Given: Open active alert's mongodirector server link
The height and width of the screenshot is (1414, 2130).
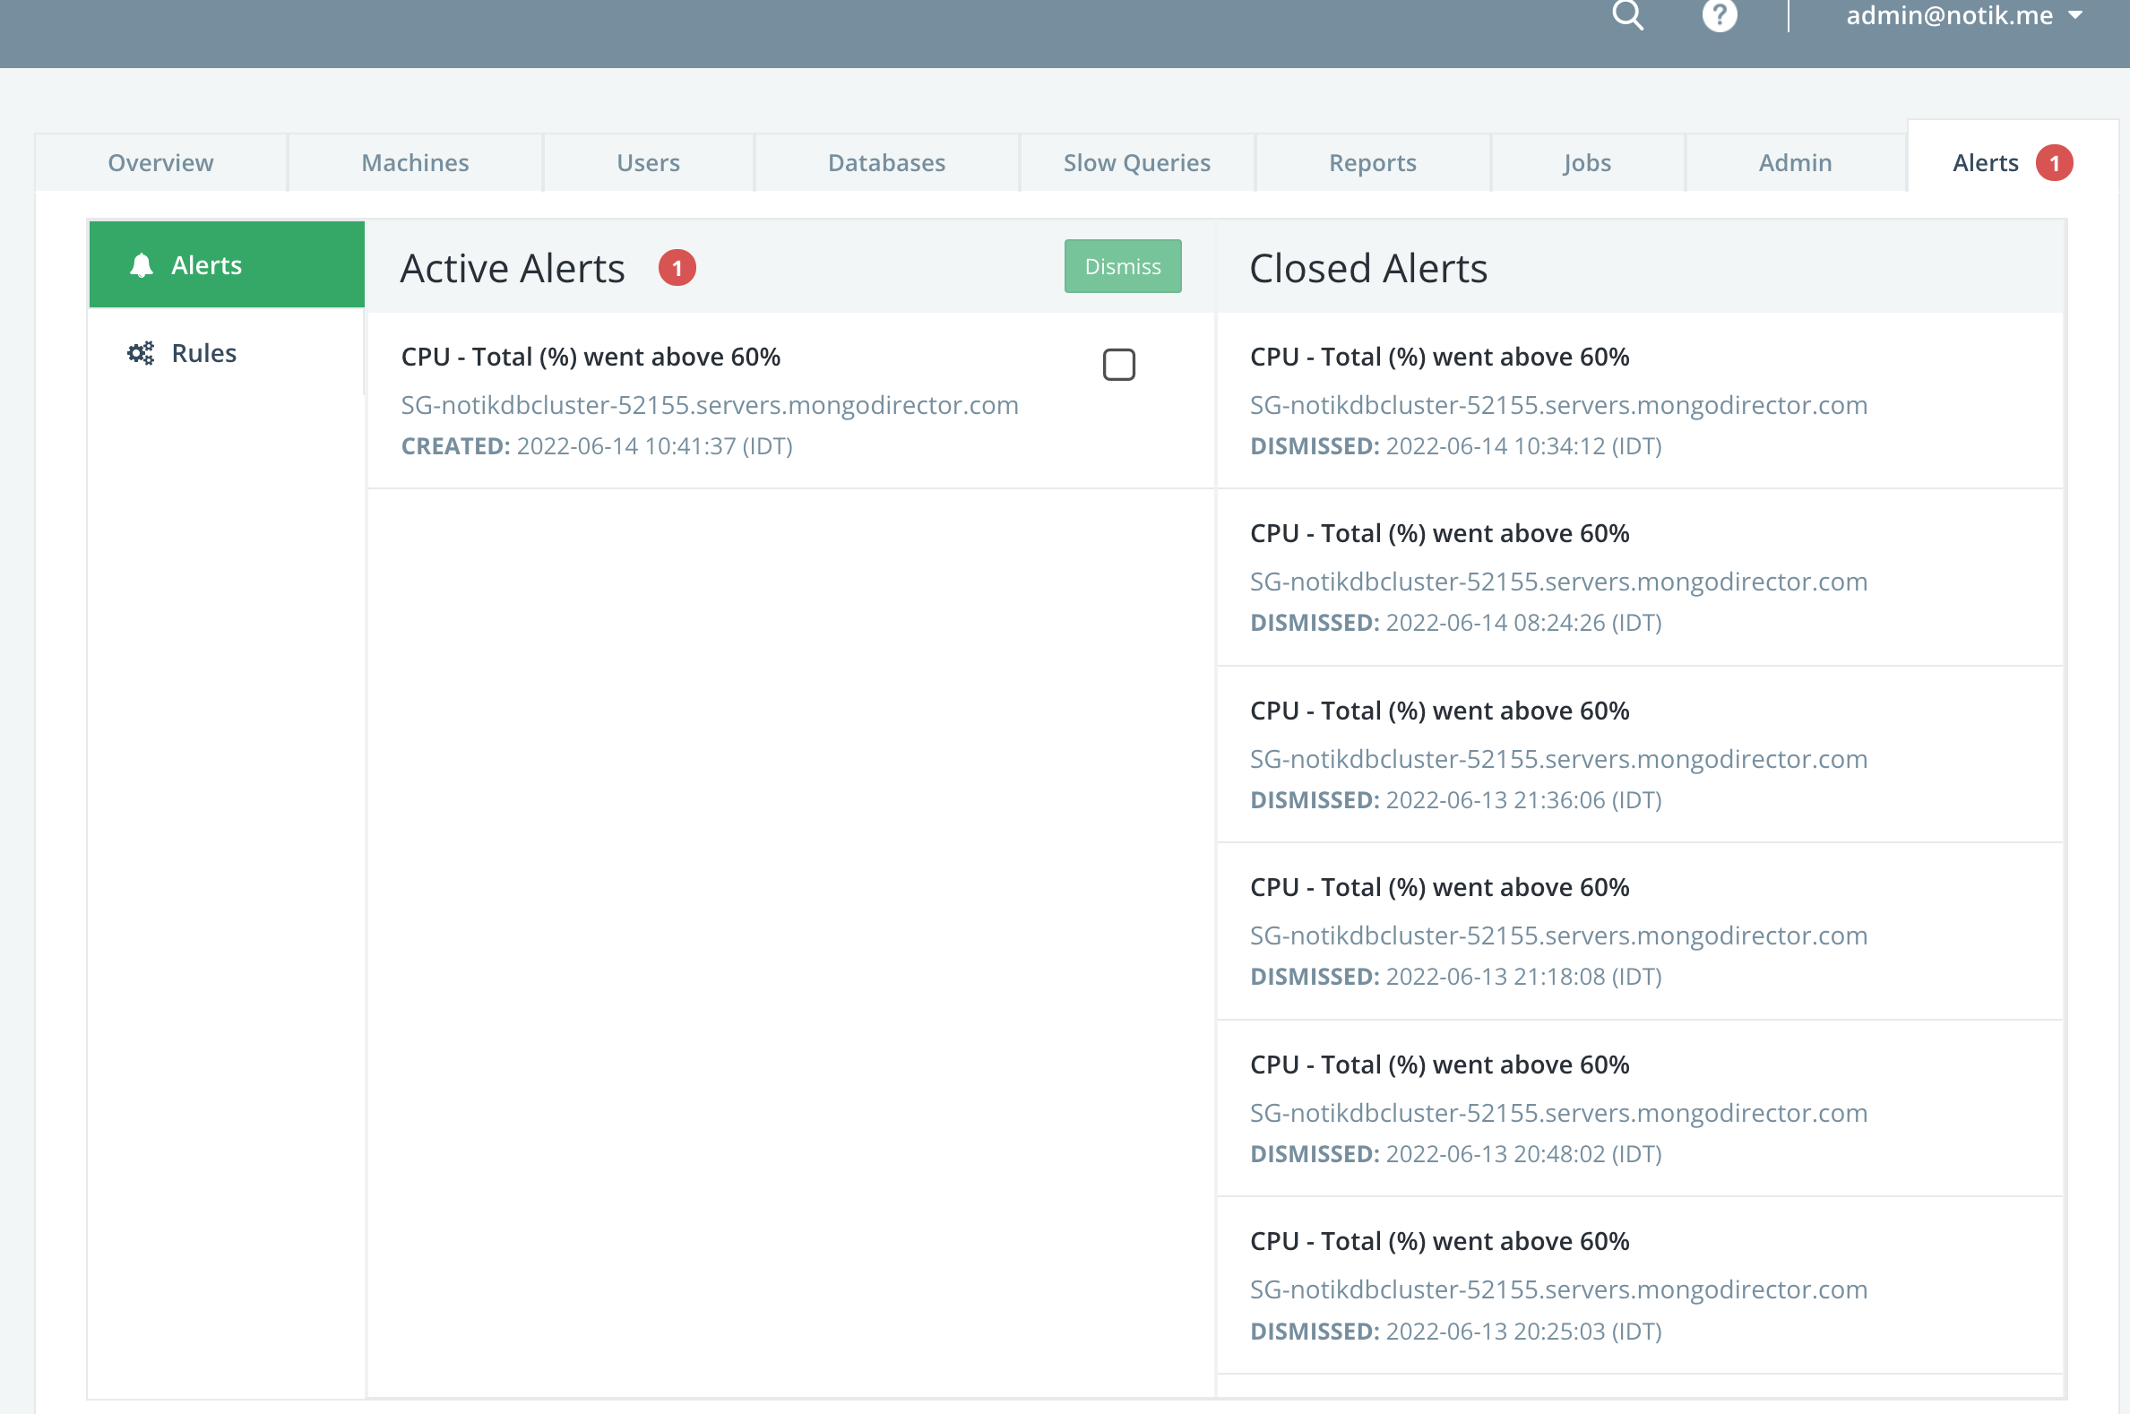Looking at the screenshot, I should coord(709,405).
